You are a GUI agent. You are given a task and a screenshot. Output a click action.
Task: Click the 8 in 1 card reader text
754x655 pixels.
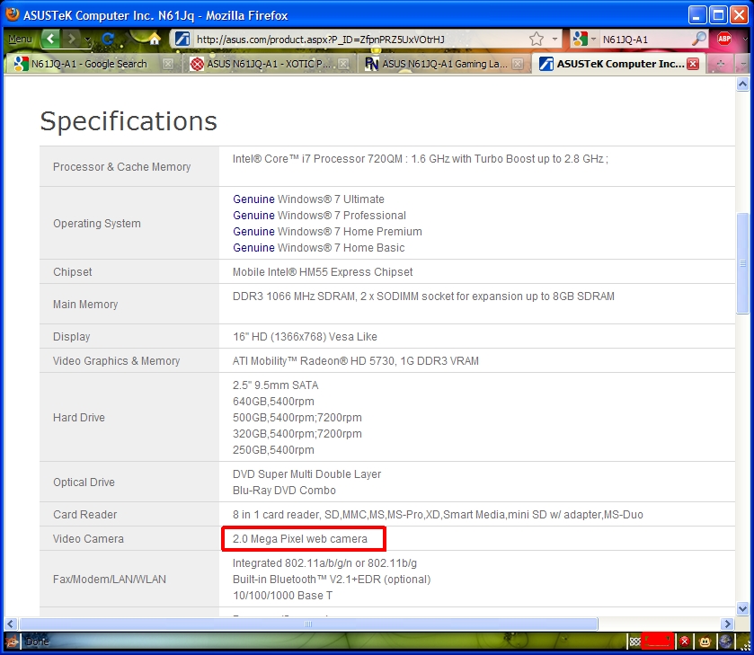(x=438, y=515)
